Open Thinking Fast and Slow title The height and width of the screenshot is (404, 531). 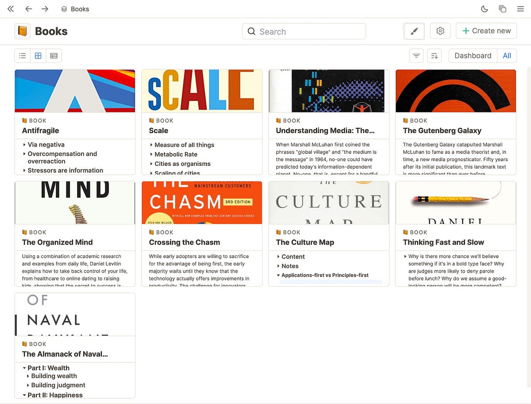click(443, 242)
